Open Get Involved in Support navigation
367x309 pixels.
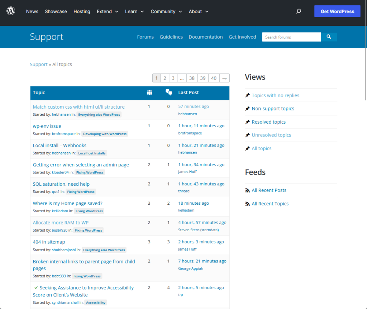pos(242,37)
